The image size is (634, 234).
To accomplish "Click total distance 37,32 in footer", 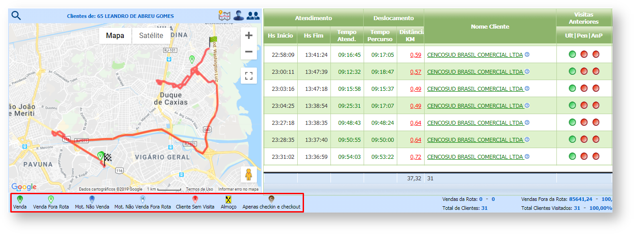I will pos(413,179).
